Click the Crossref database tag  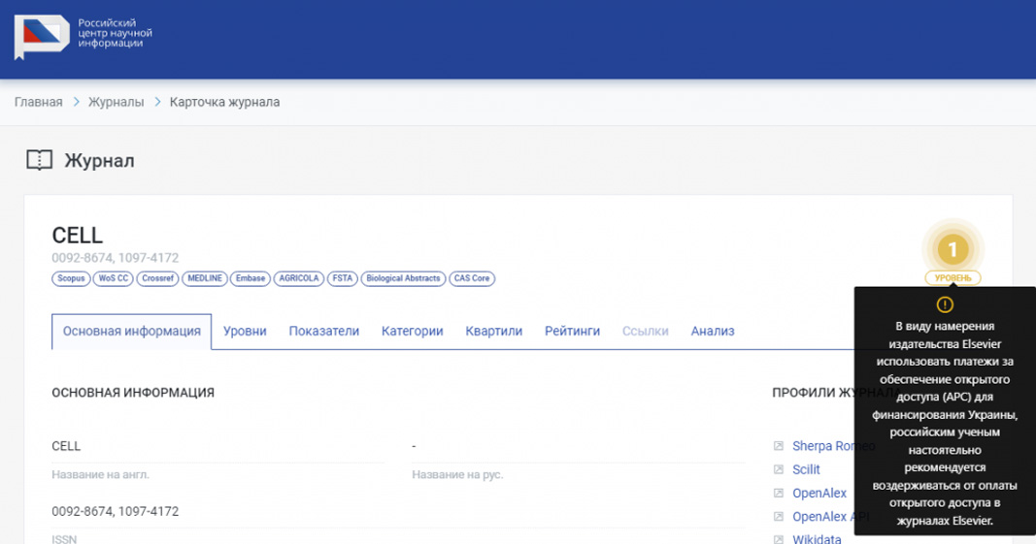[157, 278]
